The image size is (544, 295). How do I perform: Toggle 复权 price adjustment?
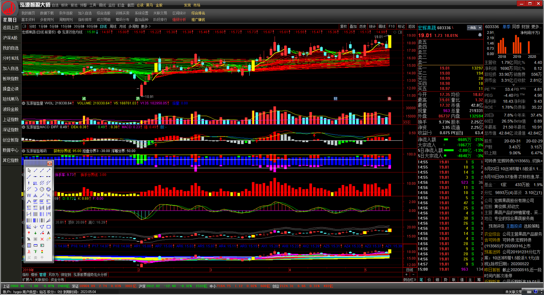tap(343, 26)
